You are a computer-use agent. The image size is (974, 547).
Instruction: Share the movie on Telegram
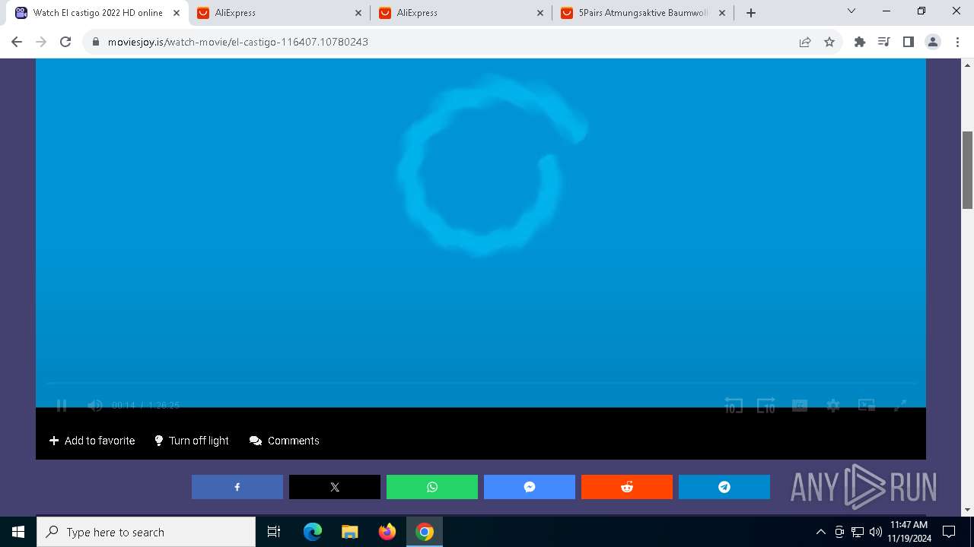(x=724, y=487)
